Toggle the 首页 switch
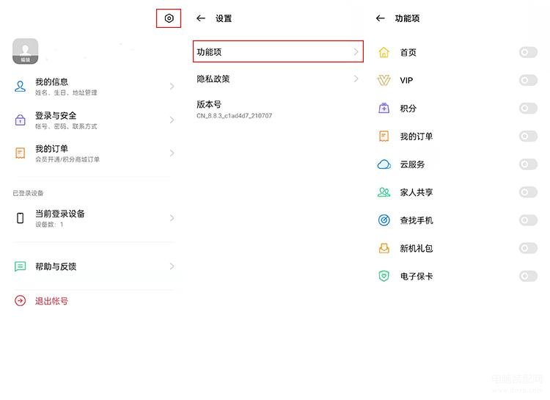This screenshot has width=550, height=400. click(528, 52)
